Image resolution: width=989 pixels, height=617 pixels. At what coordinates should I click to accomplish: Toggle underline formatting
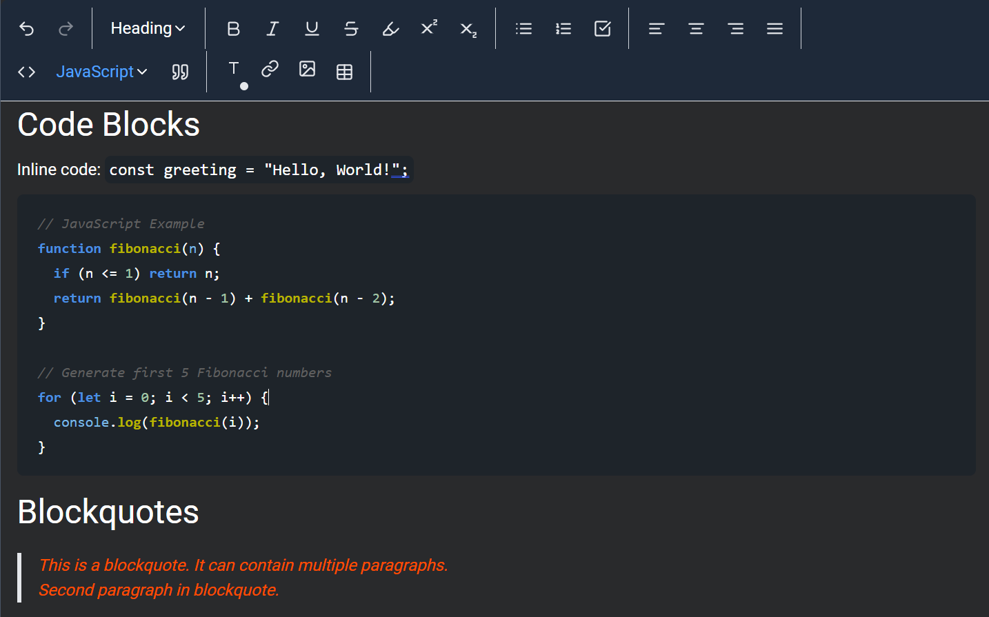click(312, 28)
